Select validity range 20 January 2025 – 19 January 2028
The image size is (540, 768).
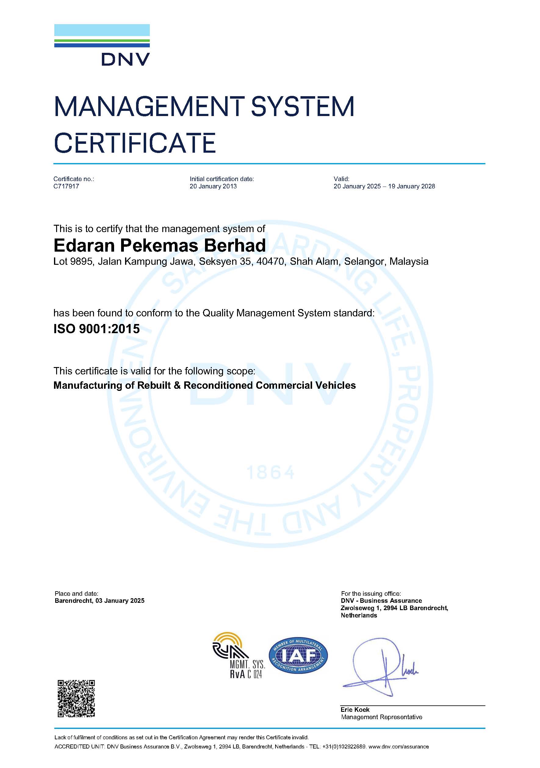384,186
